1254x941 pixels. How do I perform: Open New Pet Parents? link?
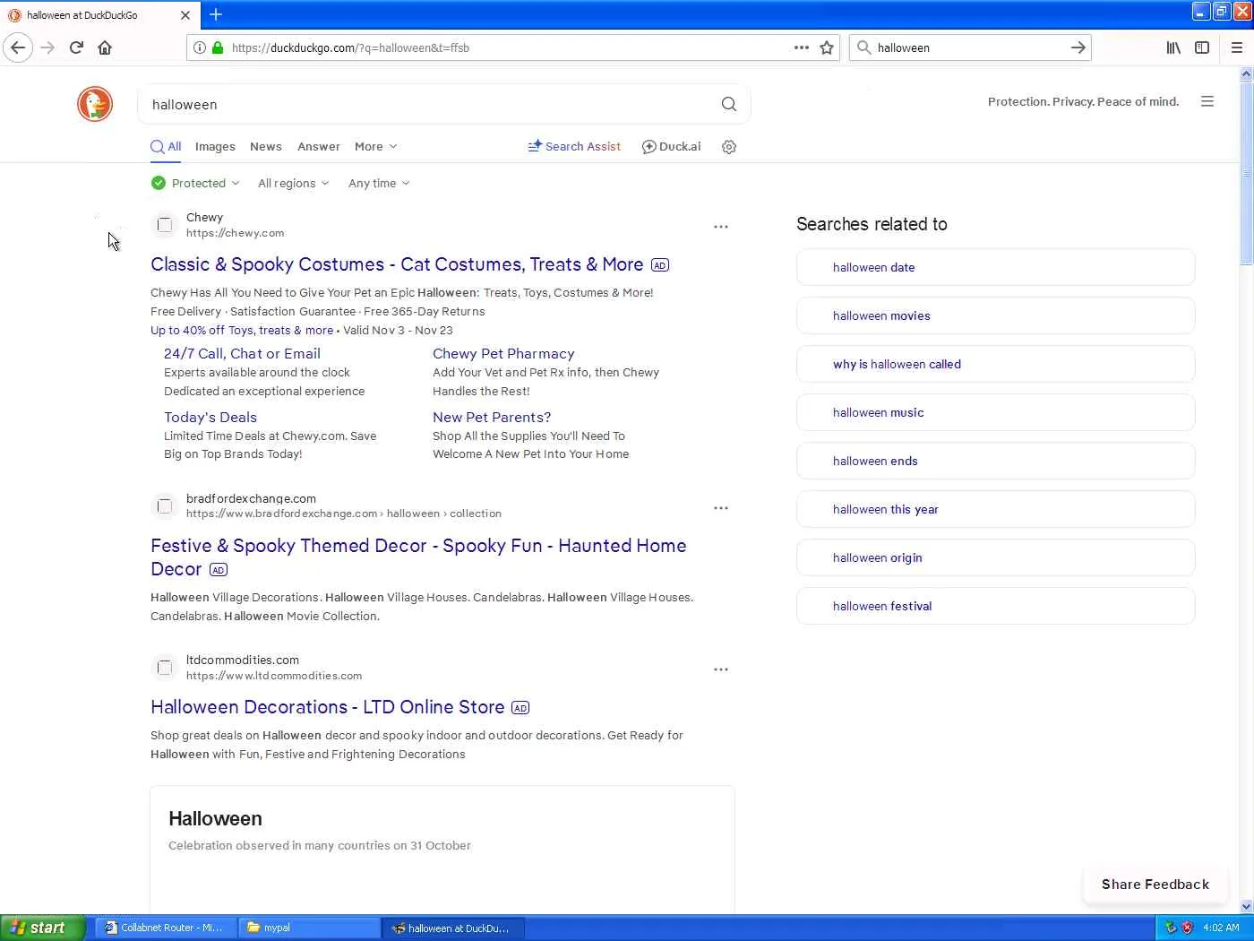pyautogui.click(x=492, y=418)
